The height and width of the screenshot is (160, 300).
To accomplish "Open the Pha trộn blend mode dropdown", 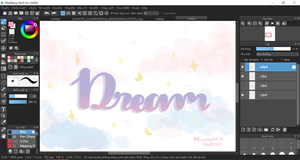I will tap(277, 54).
